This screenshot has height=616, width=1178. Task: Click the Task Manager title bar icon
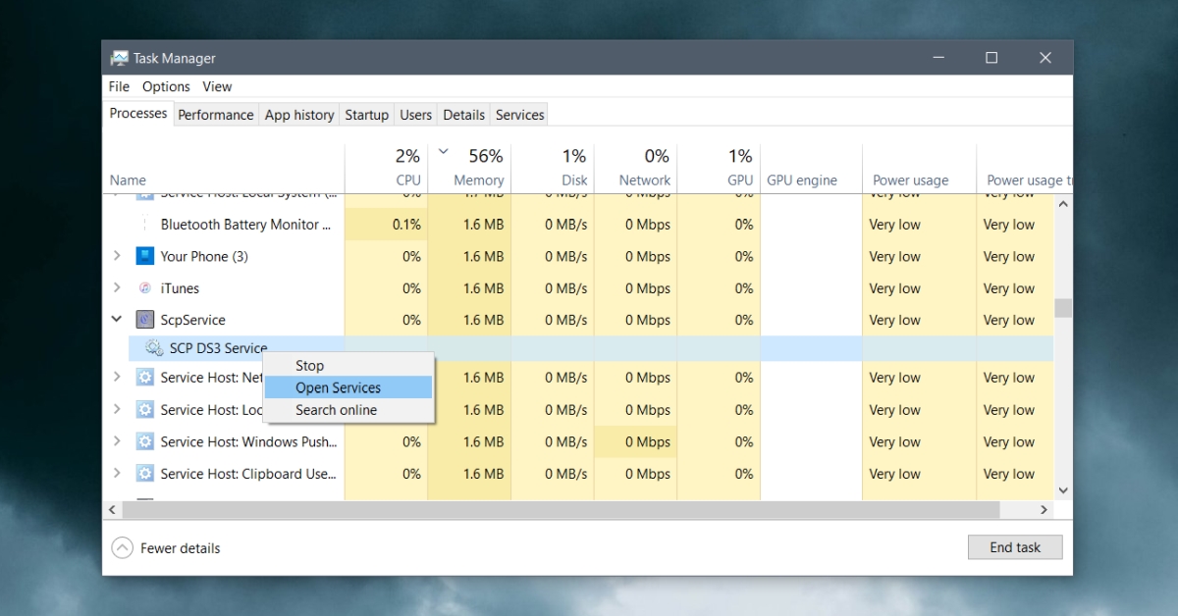[x=120, y=58]
